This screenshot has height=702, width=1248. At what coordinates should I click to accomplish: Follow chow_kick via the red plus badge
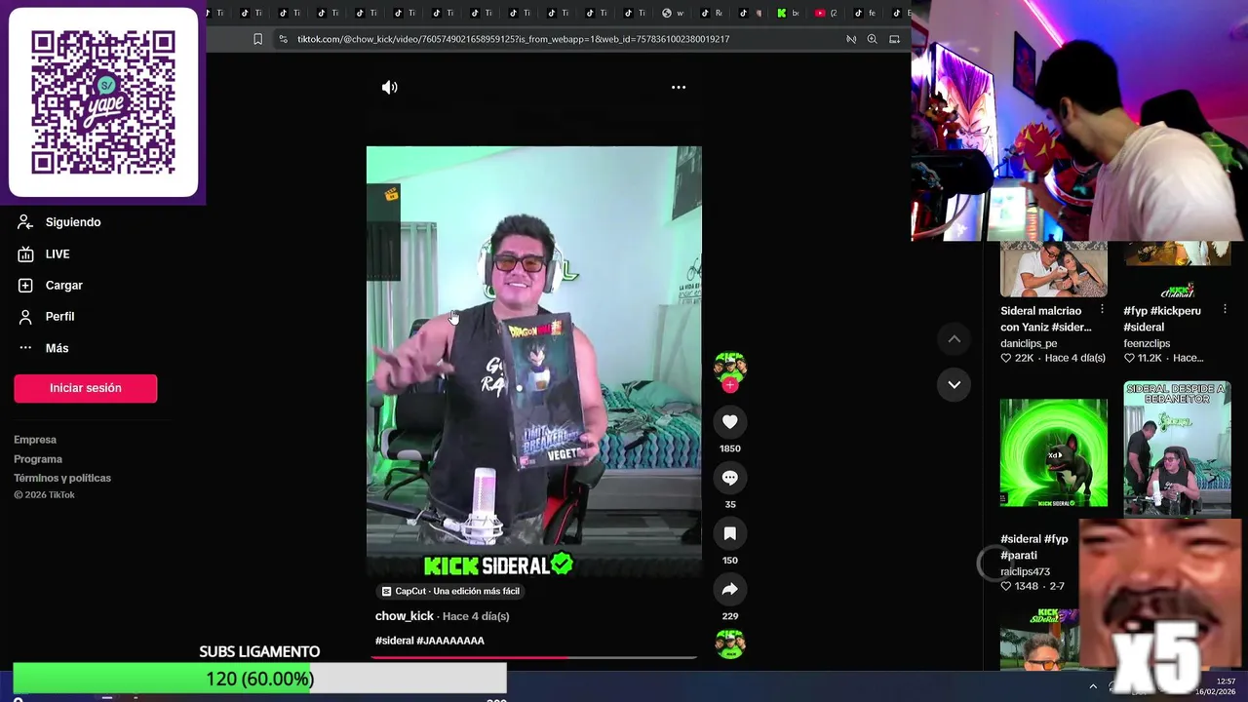click(730, 385)
